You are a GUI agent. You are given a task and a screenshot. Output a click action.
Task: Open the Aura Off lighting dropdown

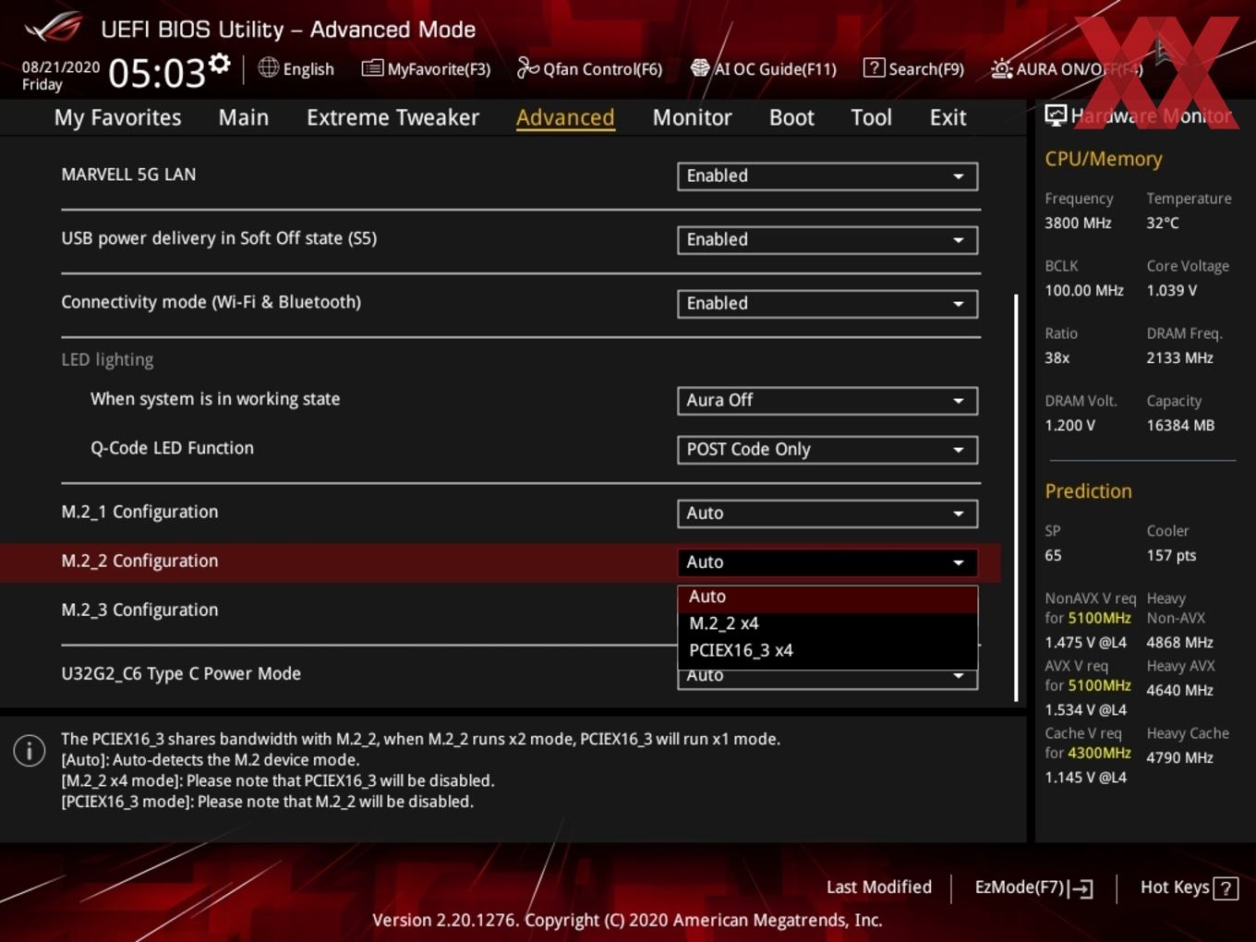click(x=827, y=401)
